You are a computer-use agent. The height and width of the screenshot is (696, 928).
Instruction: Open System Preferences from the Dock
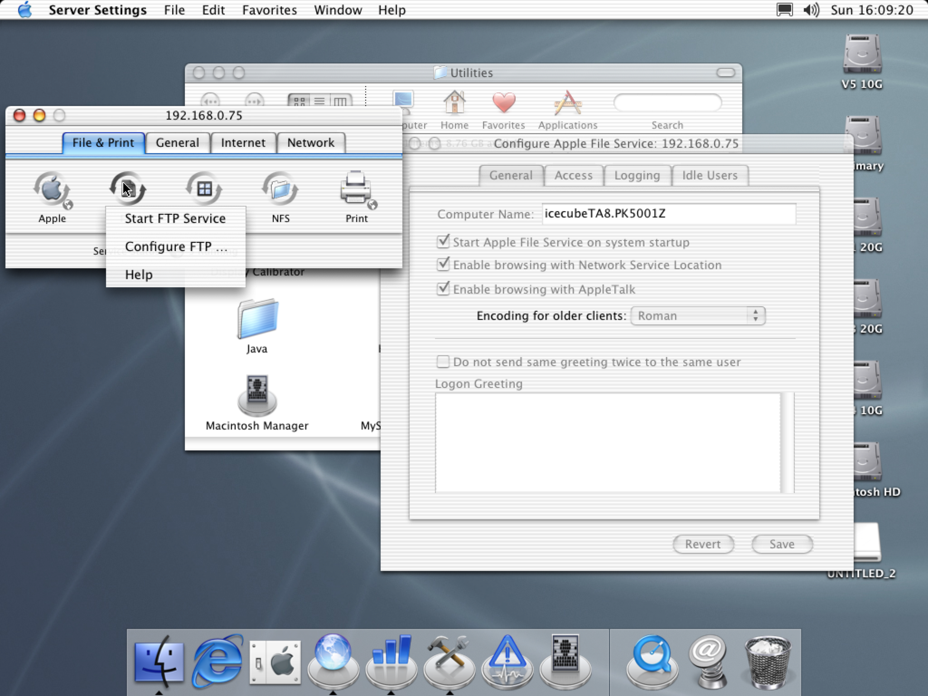pyautogui.click(x=275, y=662)
